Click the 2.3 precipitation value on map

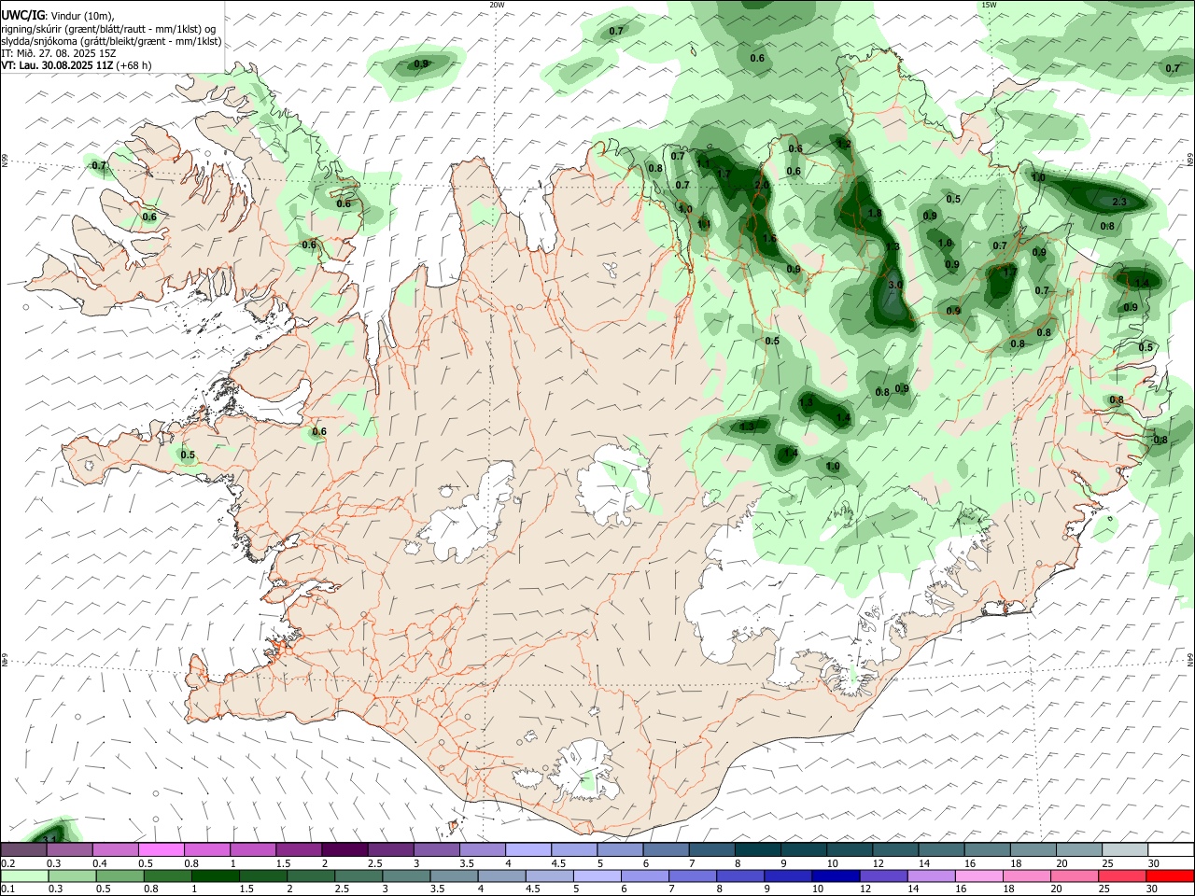click(x=1120, y=202)
